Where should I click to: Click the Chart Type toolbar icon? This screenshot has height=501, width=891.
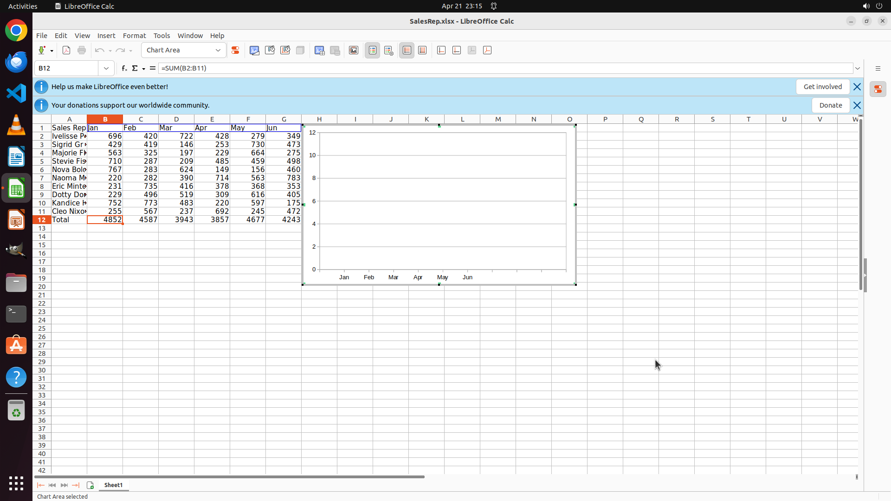[x=254, y=51]
